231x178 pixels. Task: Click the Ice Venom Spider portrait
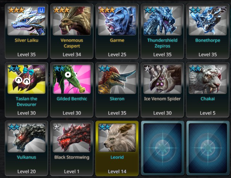coord(162,79)
